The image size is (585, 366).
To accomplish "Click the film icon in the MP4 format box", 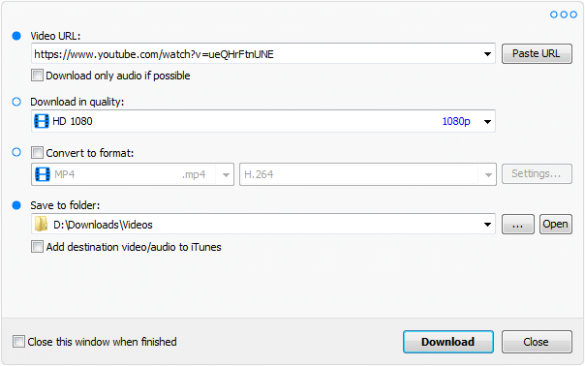I will tap(43, 174).
